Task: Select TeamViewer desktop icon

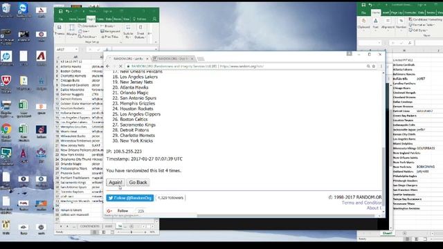Action: [23, 11]
